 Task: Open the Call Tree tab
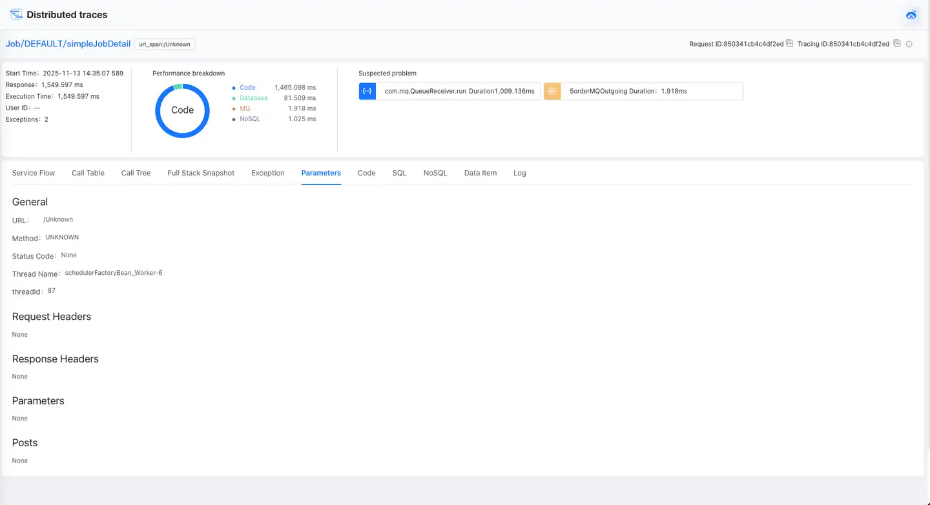coord(136,173)
